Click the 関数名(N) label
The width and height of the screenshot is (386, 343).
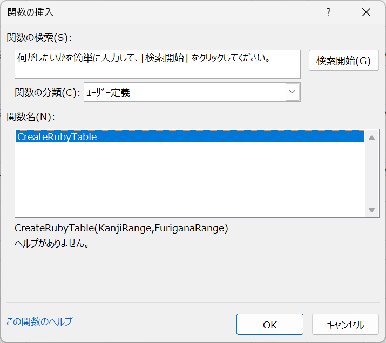[31, 117]
